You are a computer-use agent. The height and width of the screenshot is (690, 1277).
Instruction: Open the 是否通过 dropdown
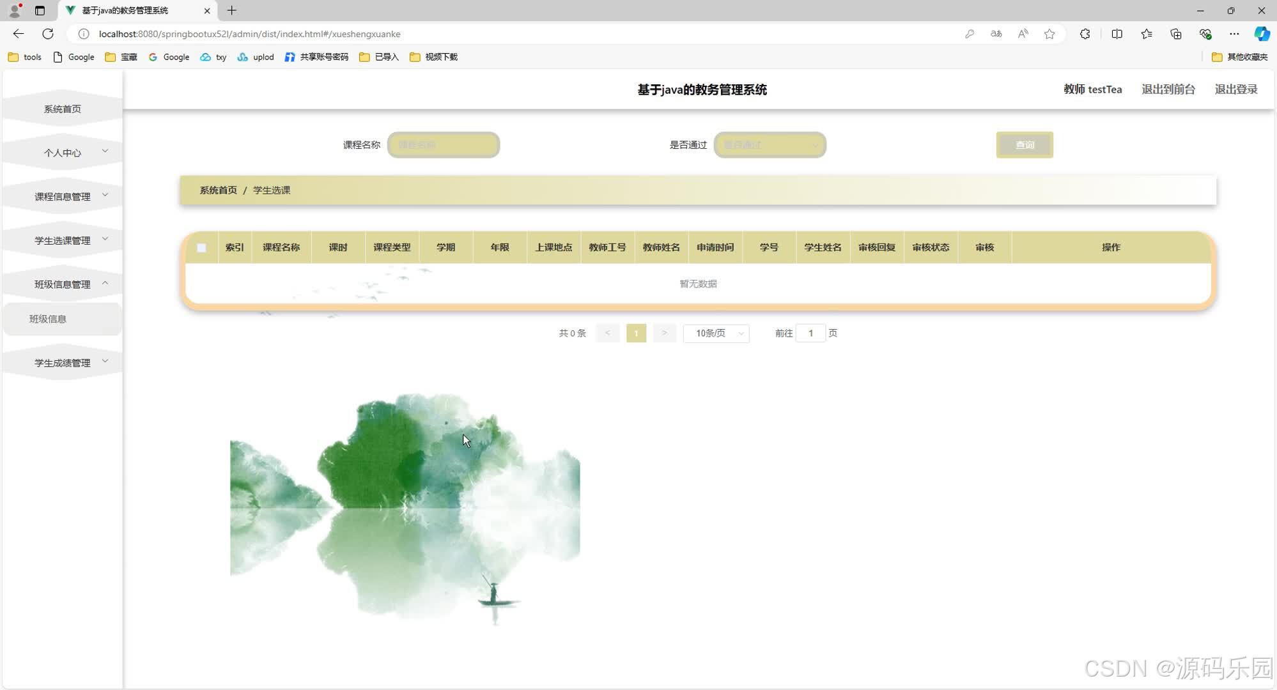click(x=770, y=145)
